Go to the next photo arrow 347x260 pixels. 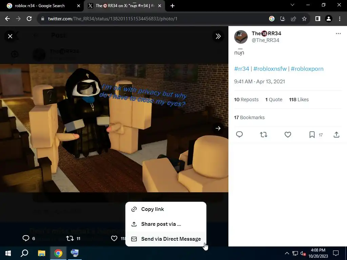coord(218,128)
